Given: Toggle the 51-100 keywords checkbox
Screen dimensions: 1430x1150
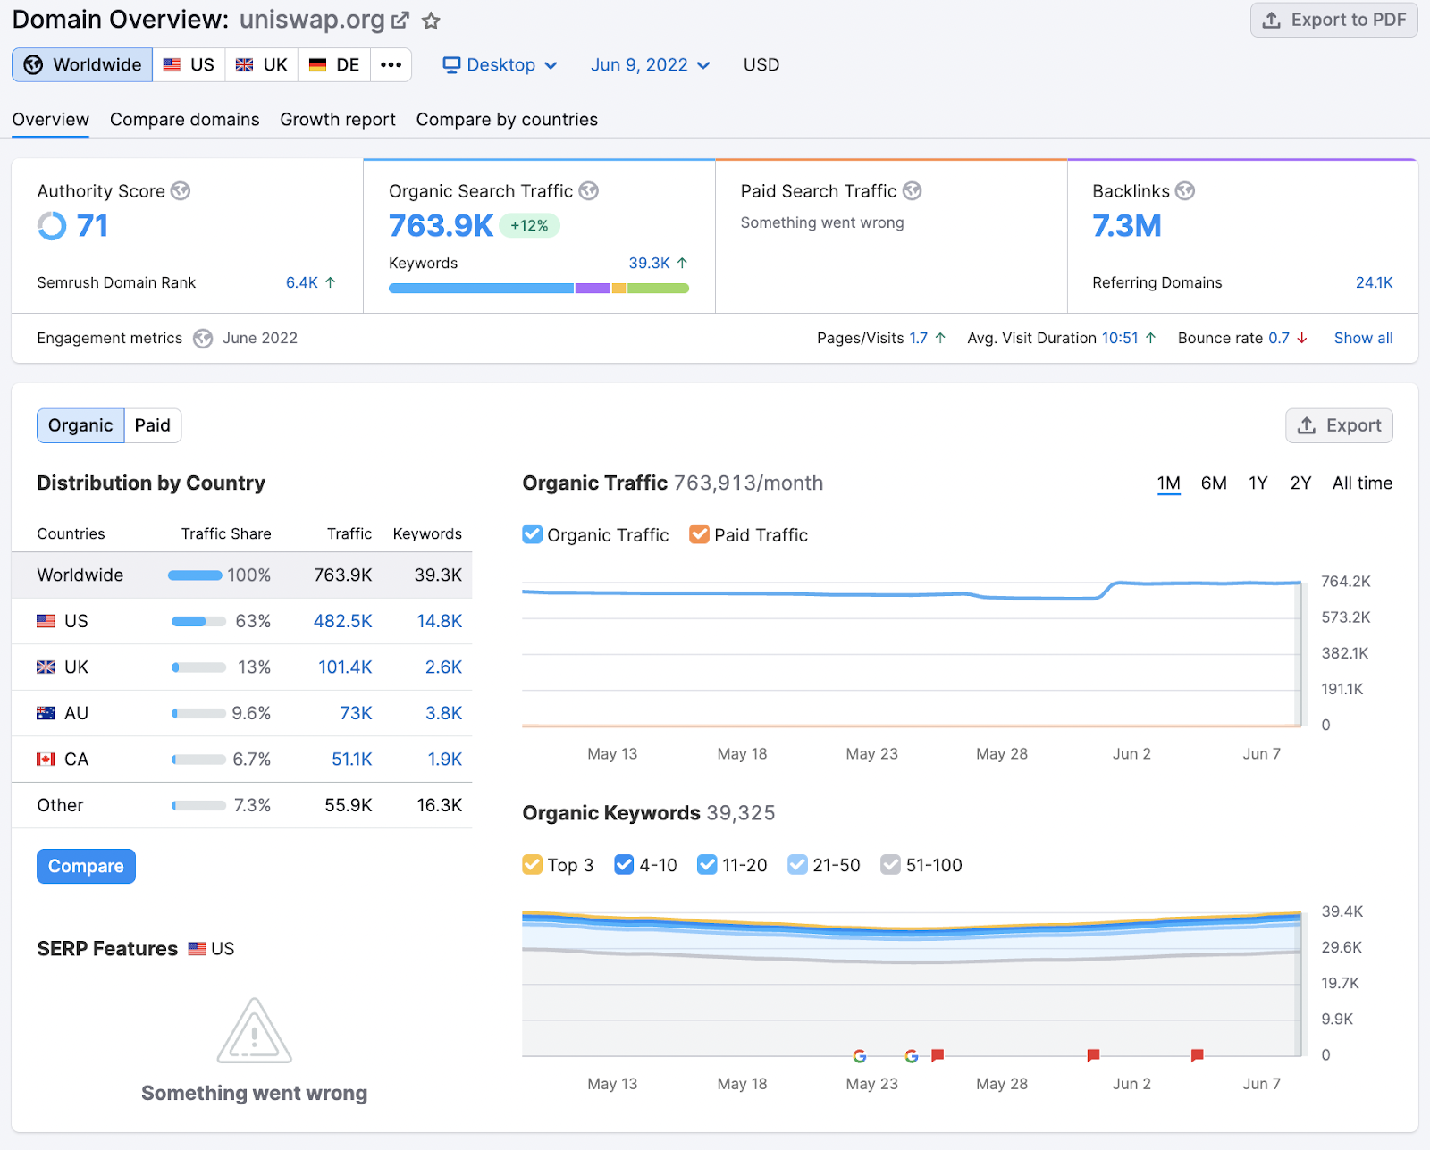Looking at the screenshot, I should tap(891, 865).
